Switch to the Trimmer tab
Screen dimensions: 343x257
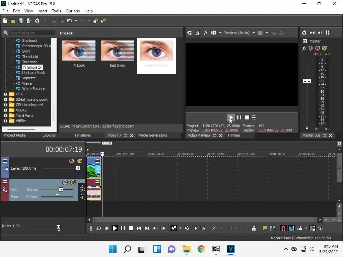pyautogui.click(x=233, y=135)
